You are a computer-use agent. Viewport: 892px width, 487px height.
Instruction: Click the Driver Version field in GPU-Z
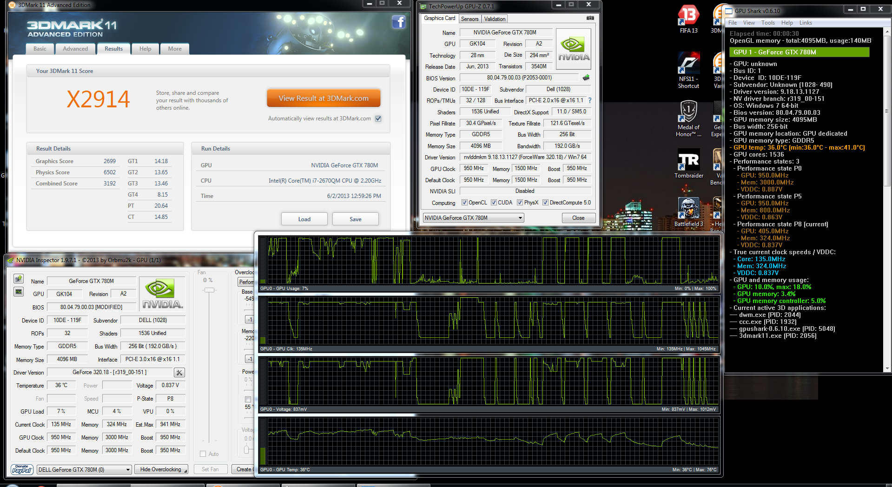tap(525, 157)
